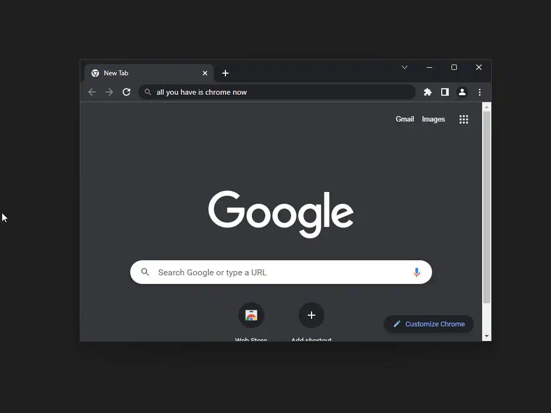Click the Add shortcut plus icon
Screen dimensions: 551x413
(312, 315)
